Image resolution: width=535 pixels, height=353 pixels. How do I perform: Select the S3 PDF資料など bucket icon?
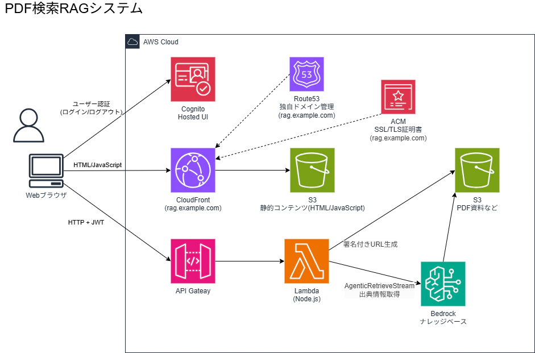477,170
